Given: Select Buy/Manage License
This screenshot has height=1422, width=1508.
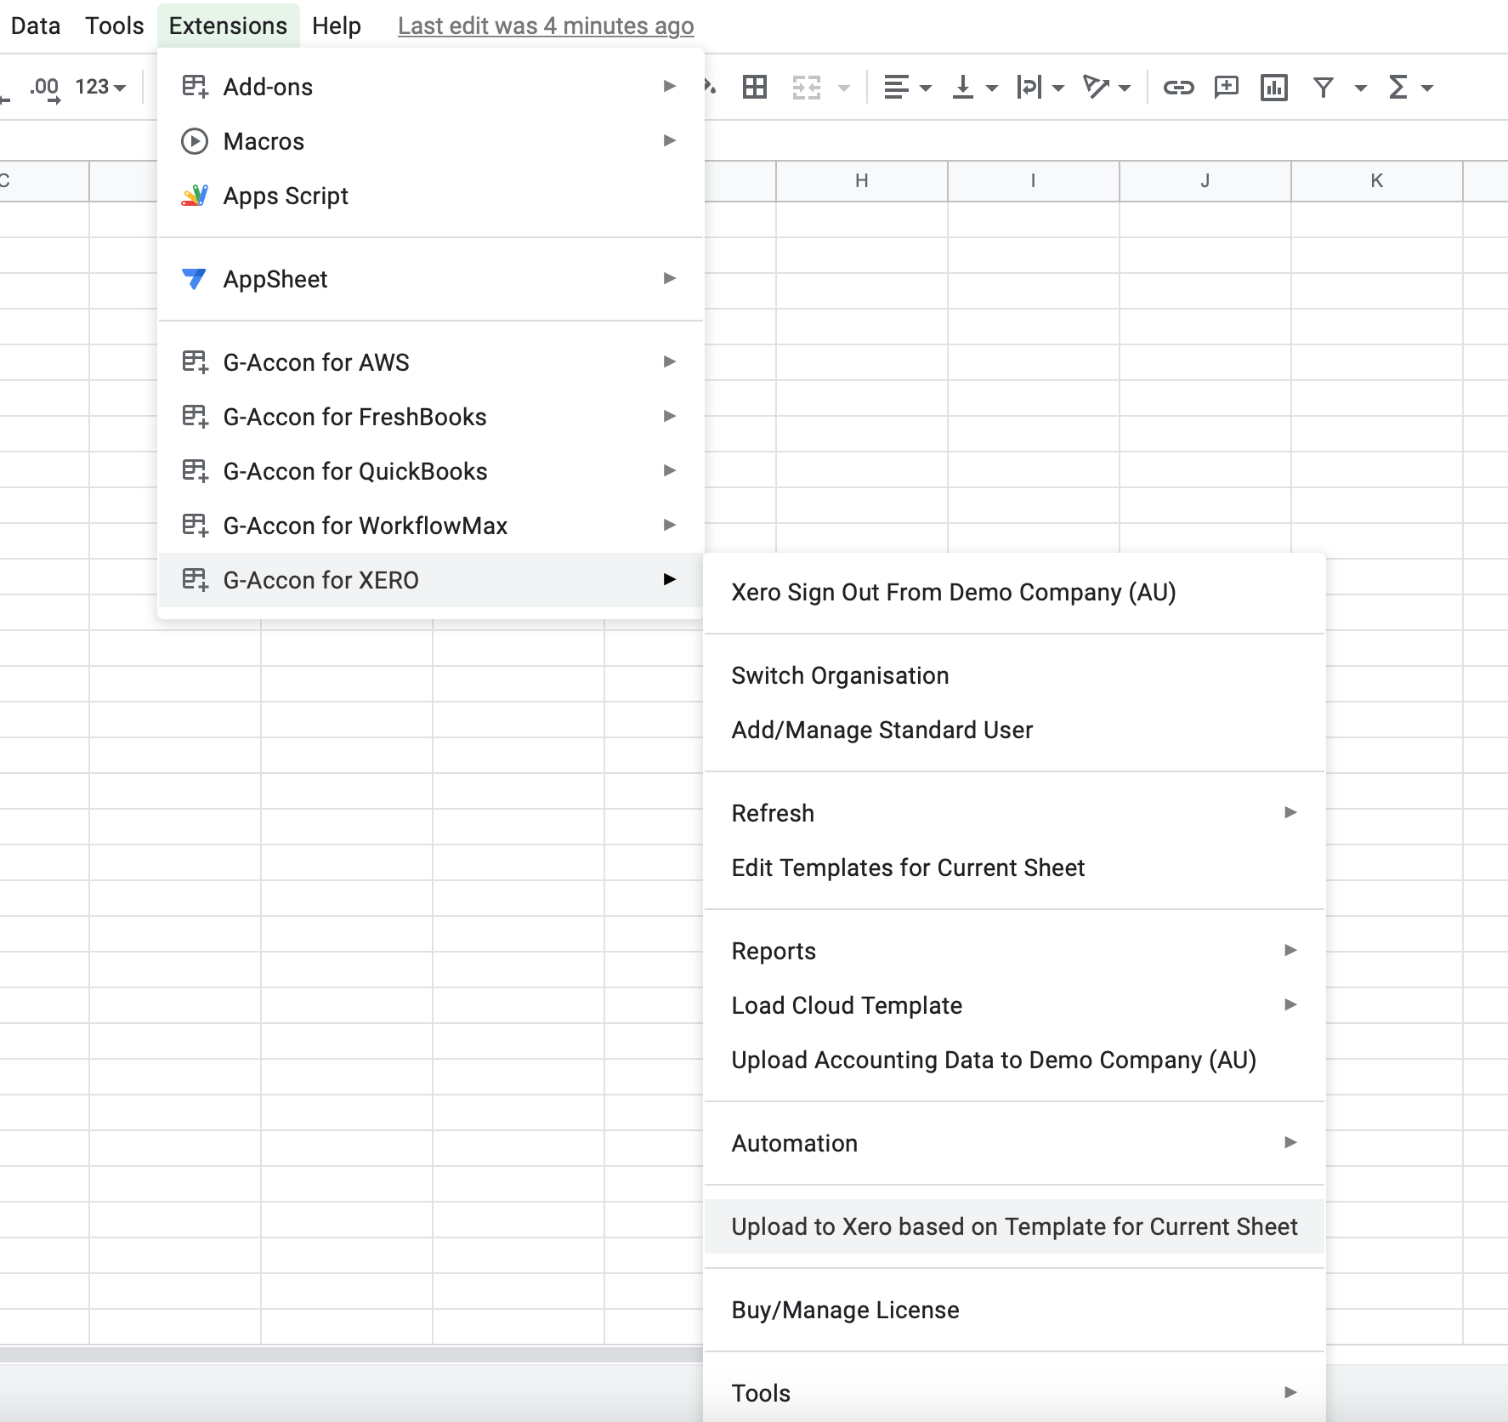Looking at the screenshot, I should coord(1014,1310).
